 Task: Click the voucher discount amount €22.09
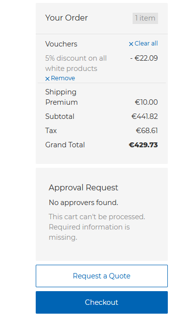(x=144, y=58)
